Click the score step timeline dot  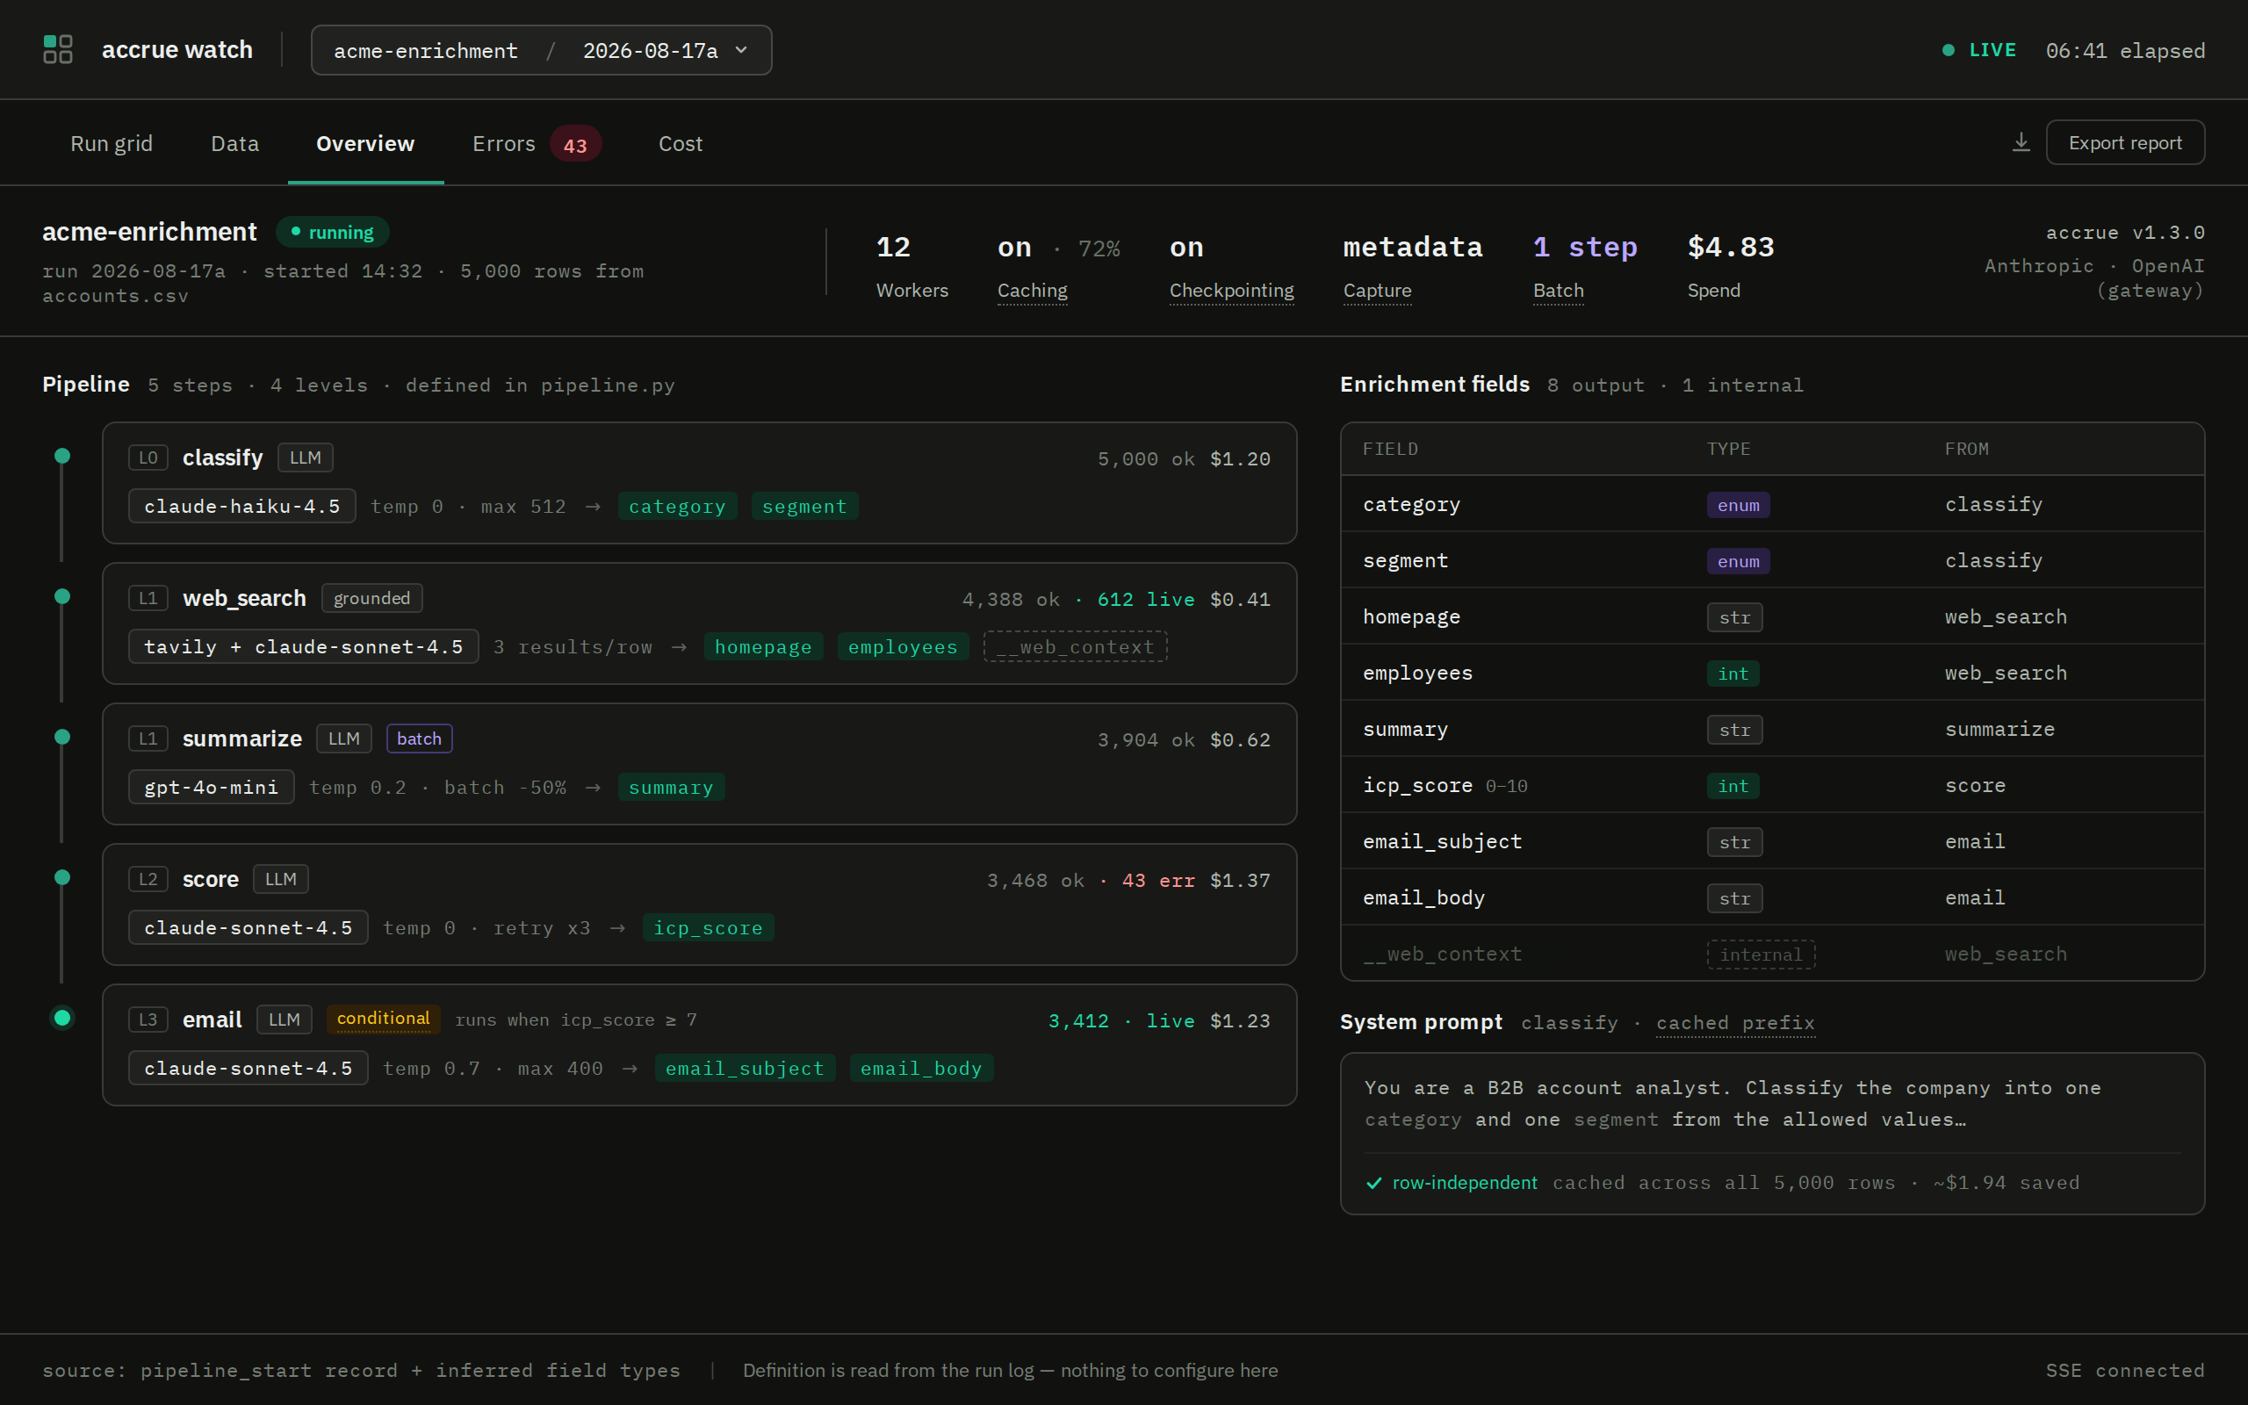click(62, 877)
